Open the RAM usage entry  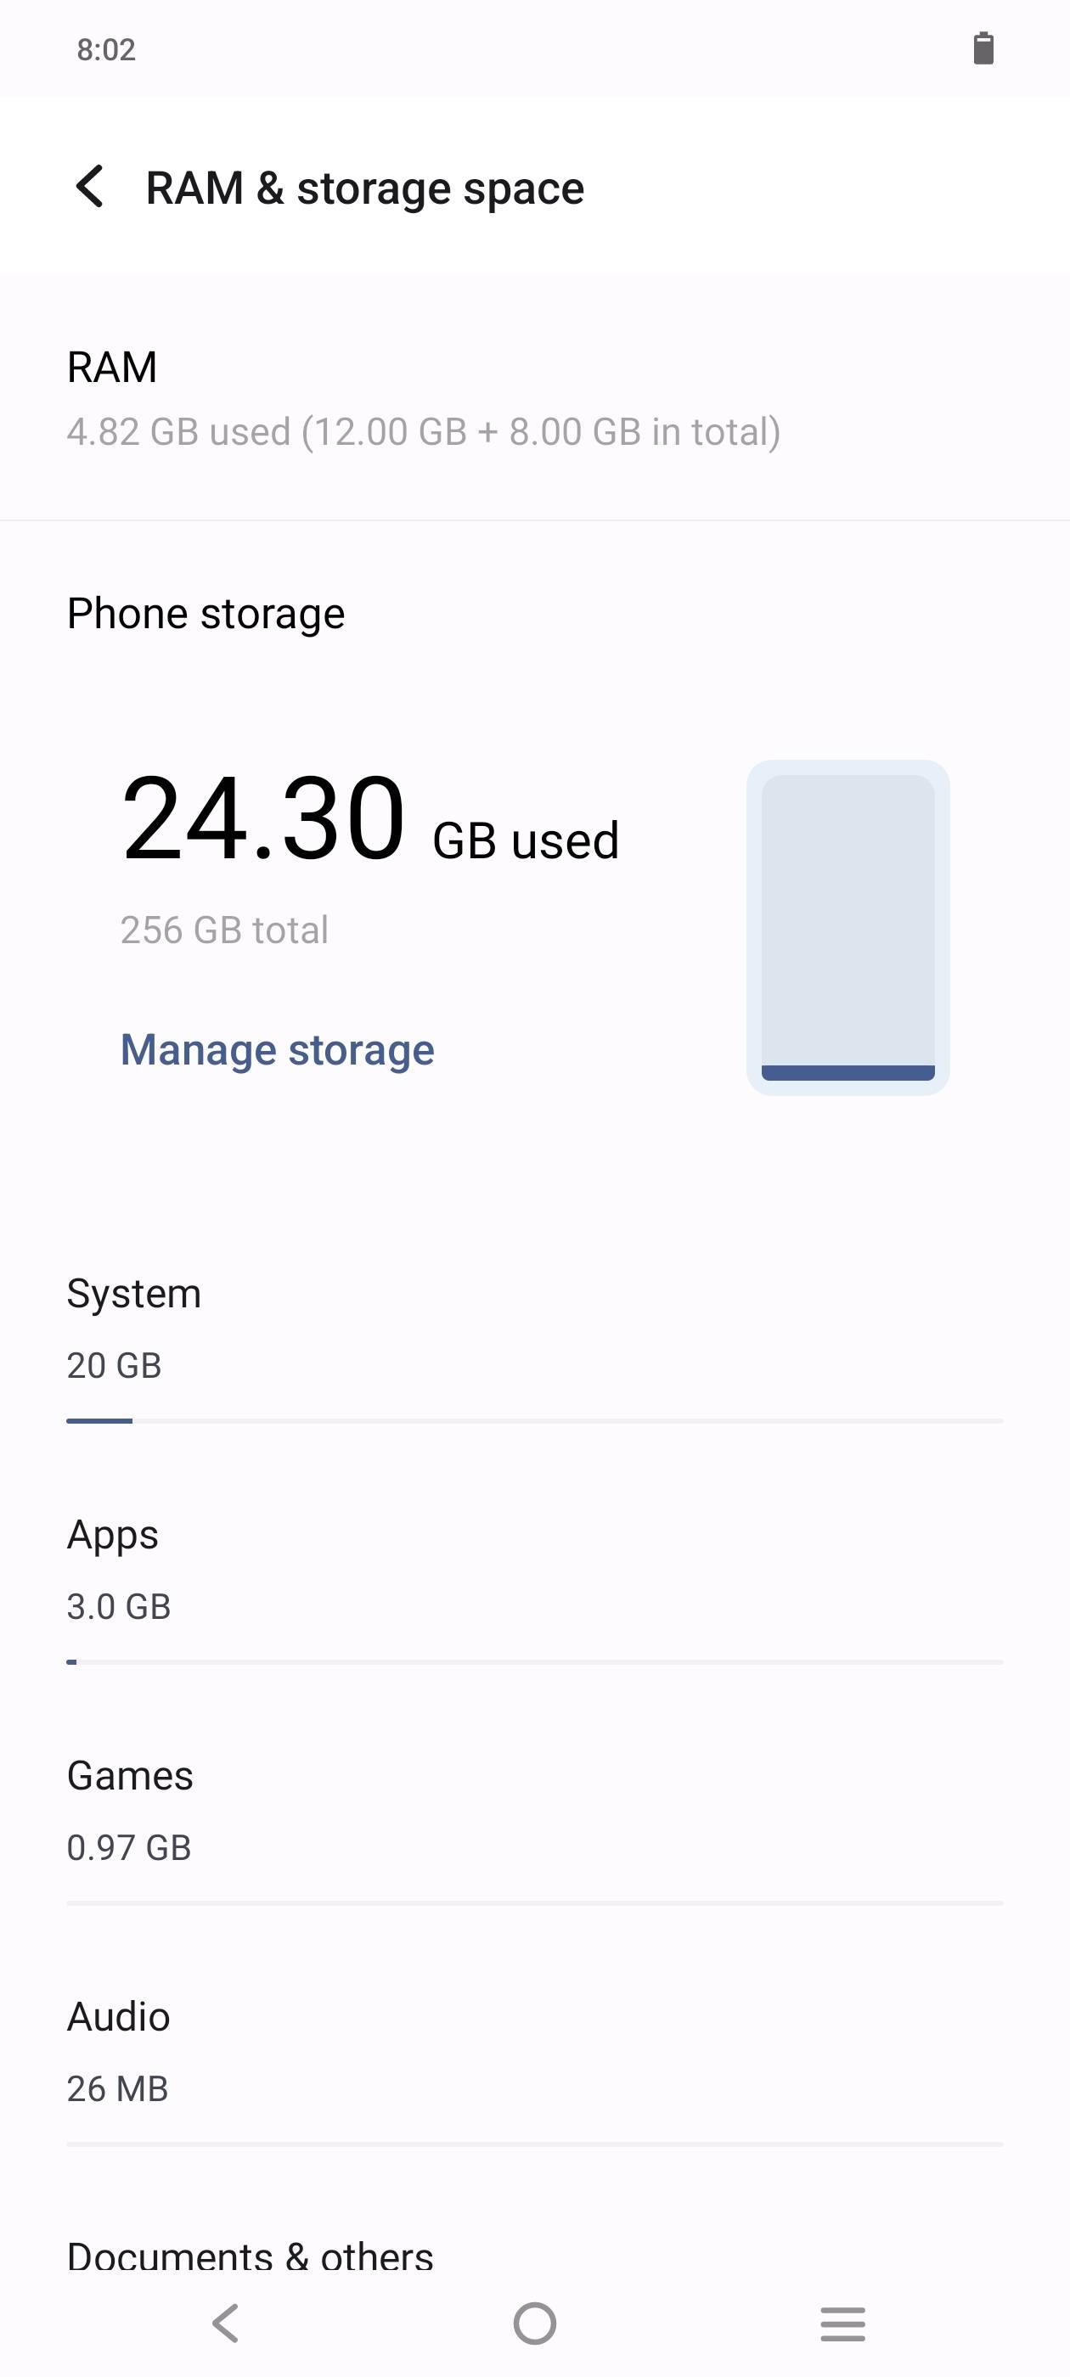(534, 397)
